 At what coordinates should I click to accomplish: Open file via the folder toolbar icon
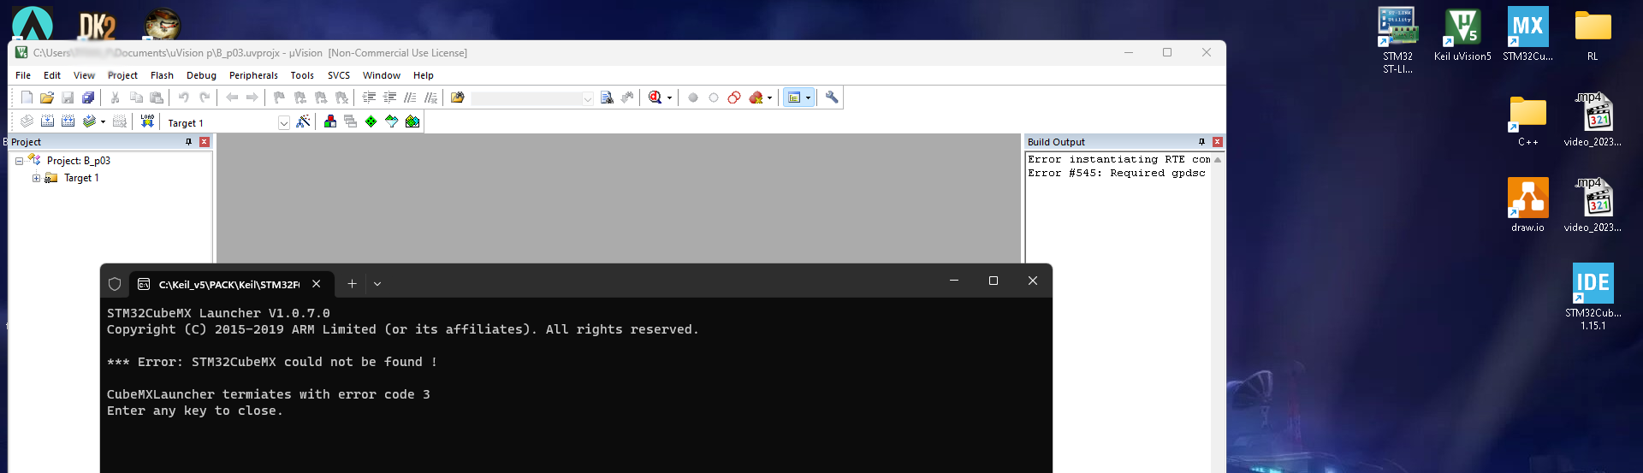click(x=47, y=98)
